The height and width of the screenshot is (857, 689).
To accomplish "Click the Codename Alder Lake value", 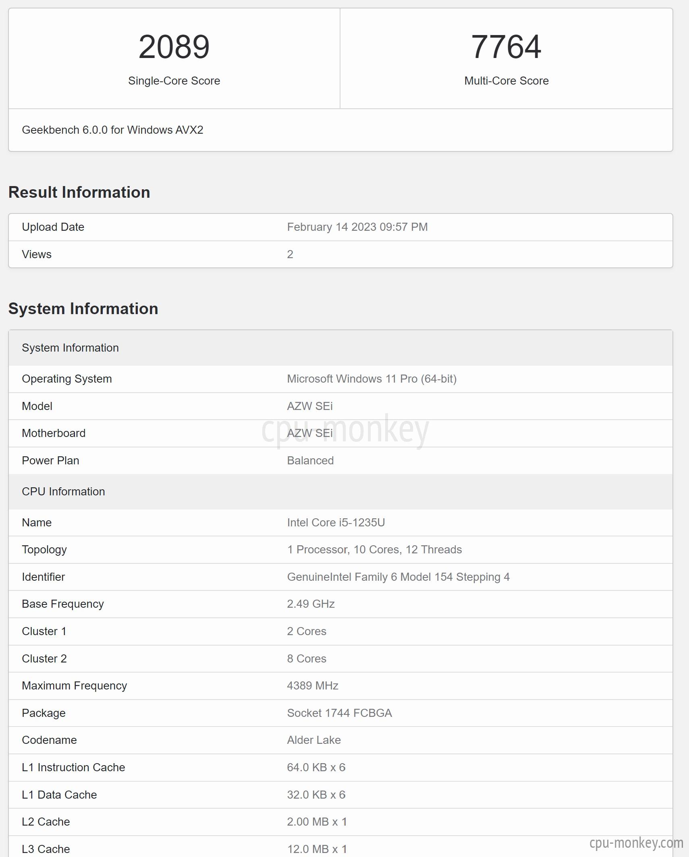I will tap(314, 740).
